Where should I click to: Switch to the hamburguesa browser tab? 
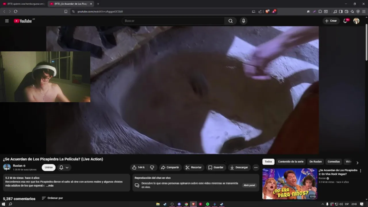24,4
